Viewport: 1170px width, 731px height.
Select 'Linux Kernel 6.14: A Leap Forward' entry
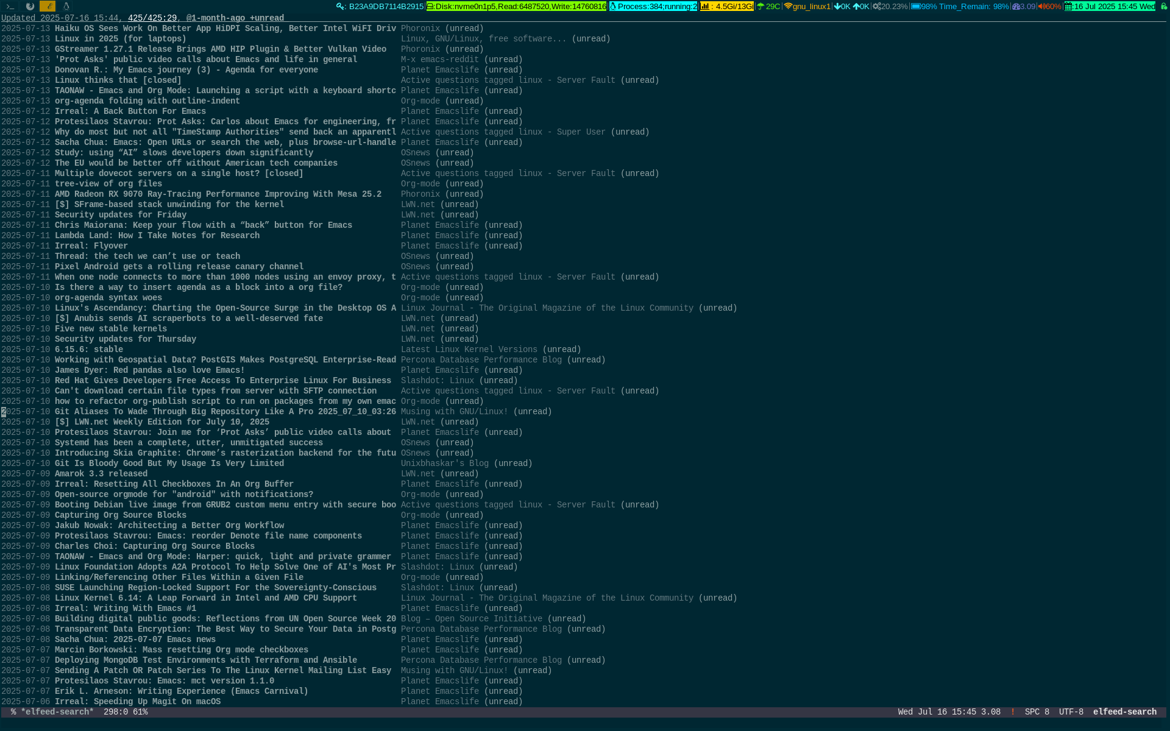coord(206,598)
